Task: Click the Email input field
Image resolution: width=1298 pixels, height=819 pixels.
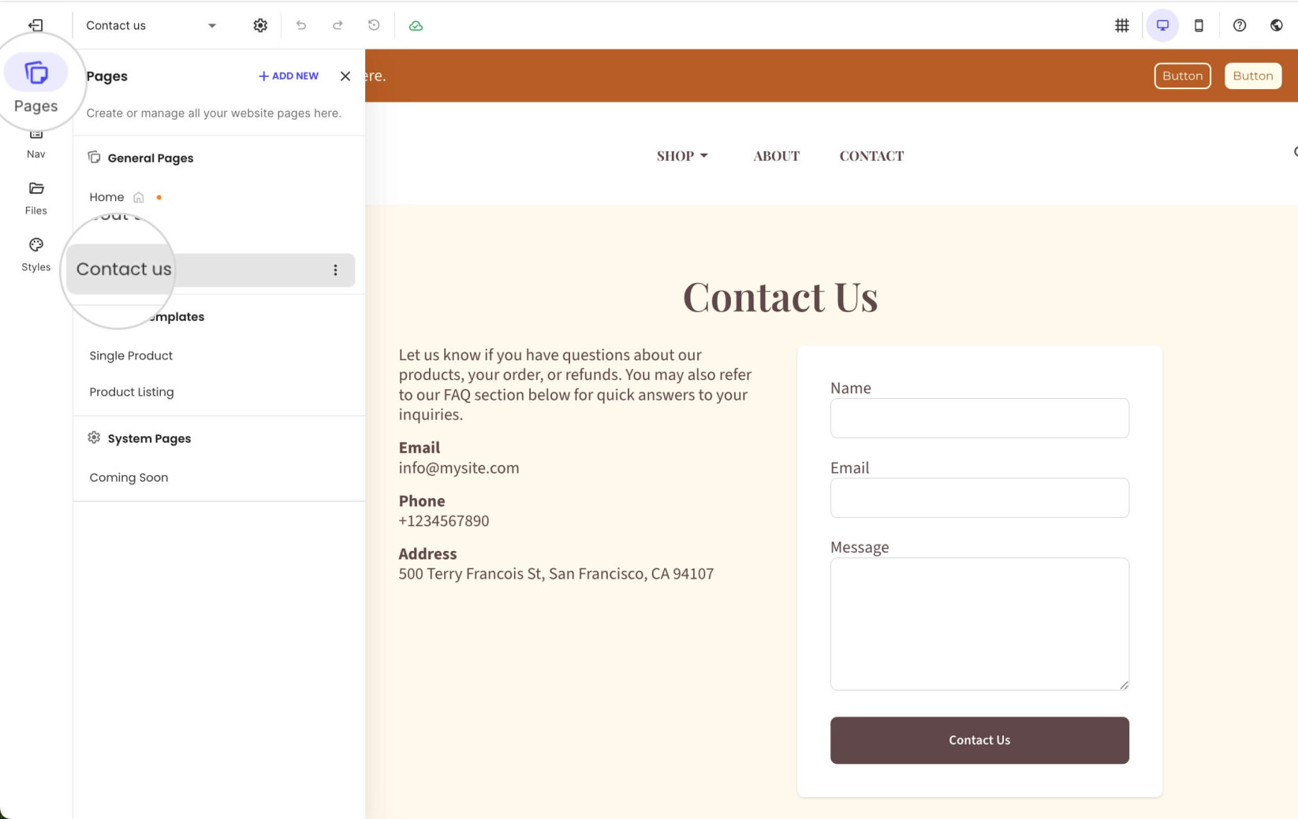Action: coord(979,497)
